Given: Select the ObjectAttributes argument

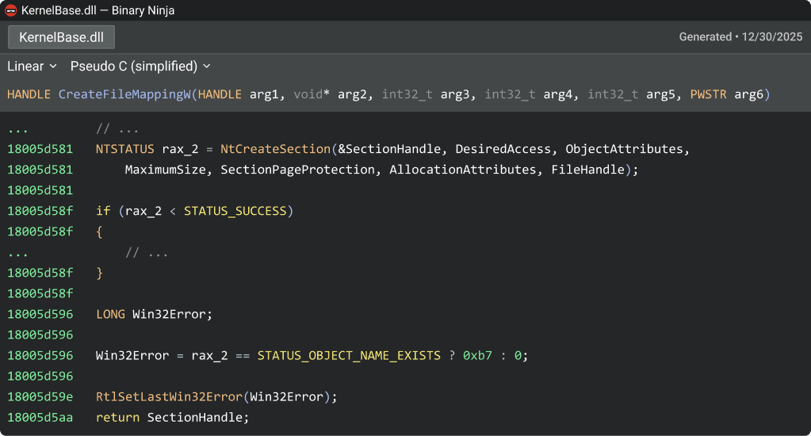Looking at the screenshot, I should point(624,149).
